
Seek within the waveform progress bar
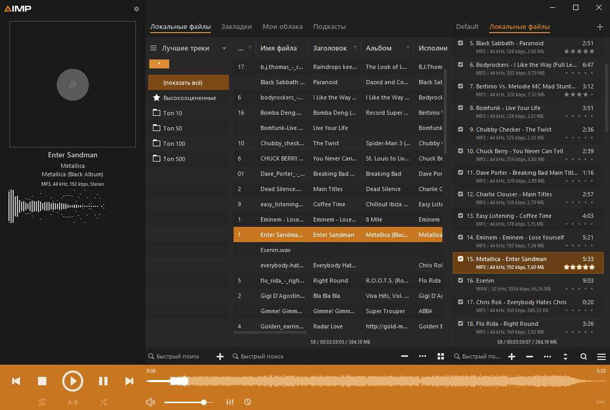tap(376, 381)
